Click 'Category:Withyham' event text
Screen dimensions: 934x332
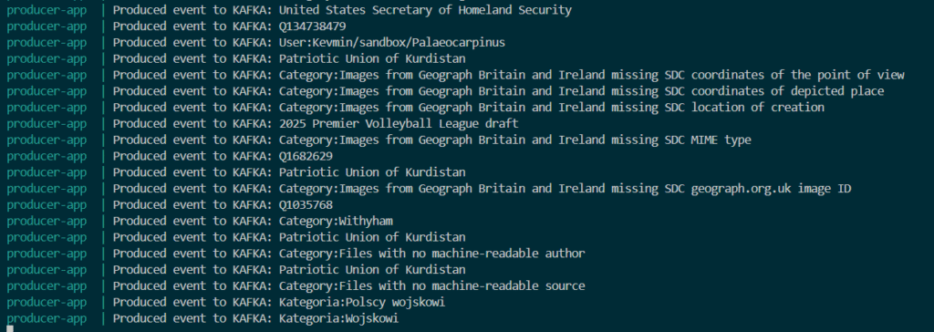[x=336, y=221]
